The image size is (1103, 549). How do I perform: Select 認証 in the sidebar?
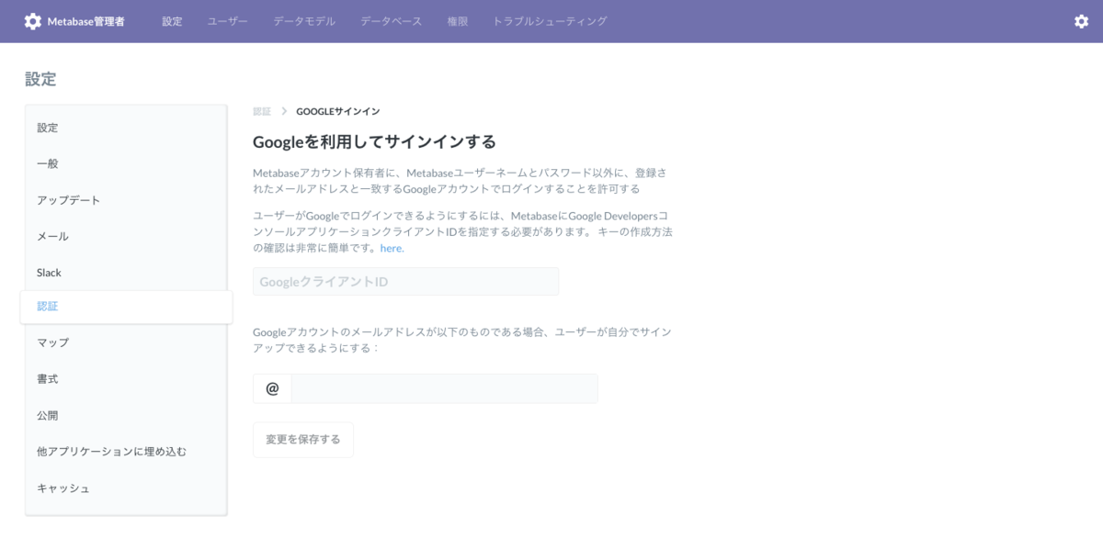tap(126, 307)
